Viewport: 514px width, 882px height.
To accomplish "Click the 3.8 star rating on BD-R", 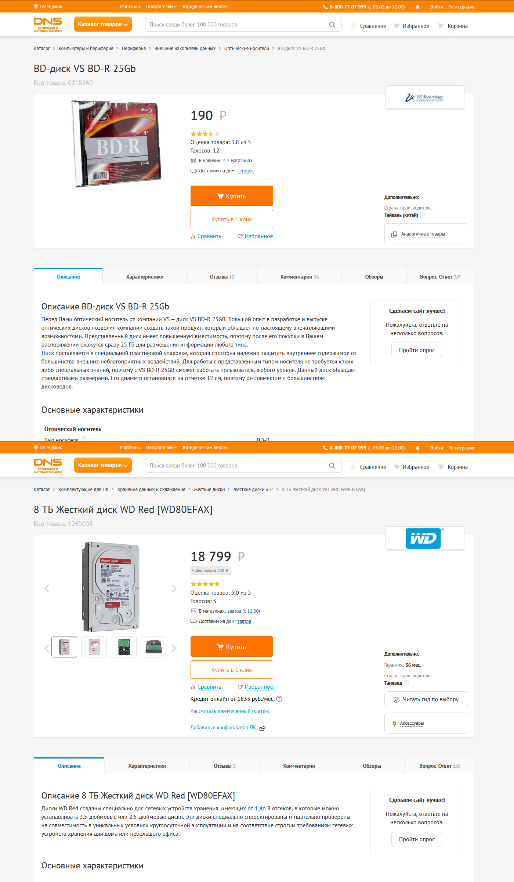I will [x=205, y=134].
